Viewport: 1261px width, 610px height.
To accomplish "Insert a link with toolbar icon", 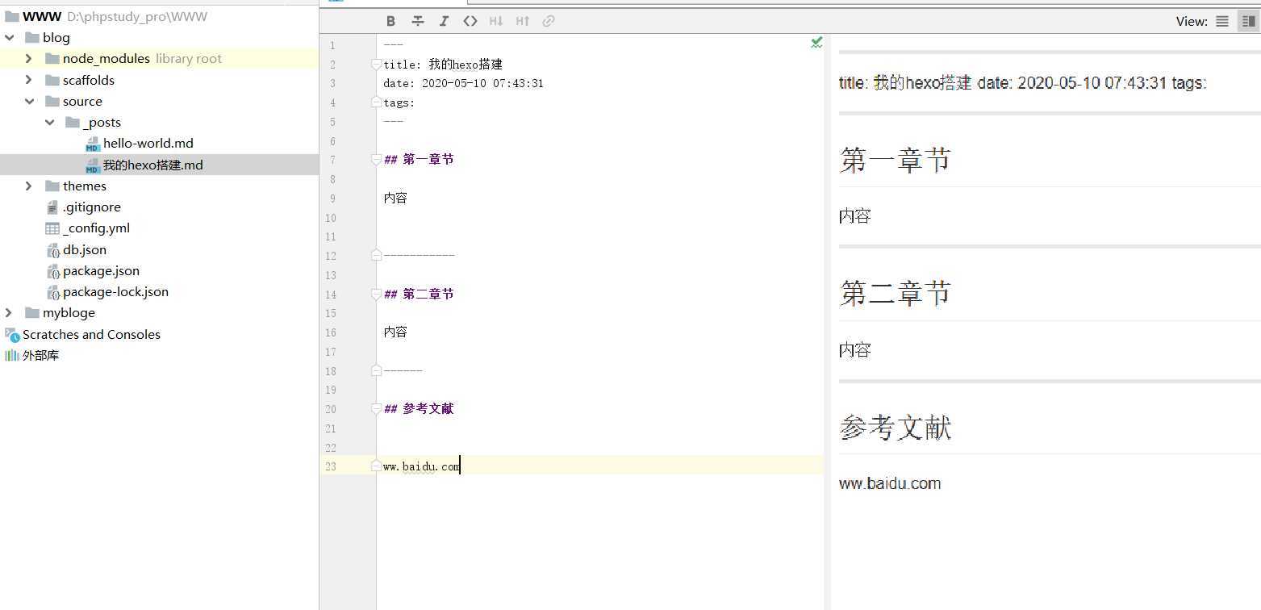I will pos(549,21).
